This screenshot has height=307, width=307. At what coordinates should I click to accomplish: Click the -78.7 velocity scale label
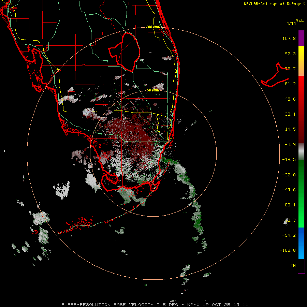click(289, 220)
